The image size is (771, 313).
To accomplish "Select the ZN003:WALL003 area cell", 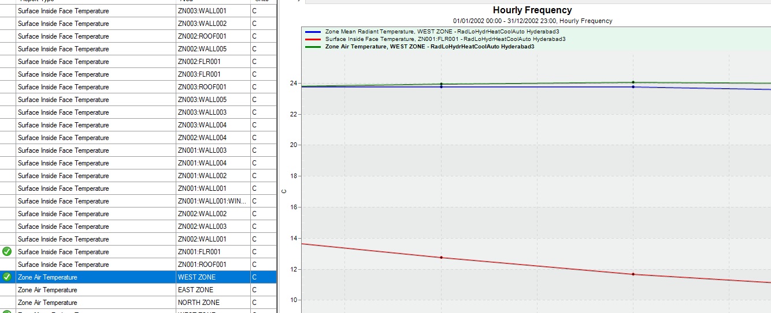I will (x=213, y=112).
